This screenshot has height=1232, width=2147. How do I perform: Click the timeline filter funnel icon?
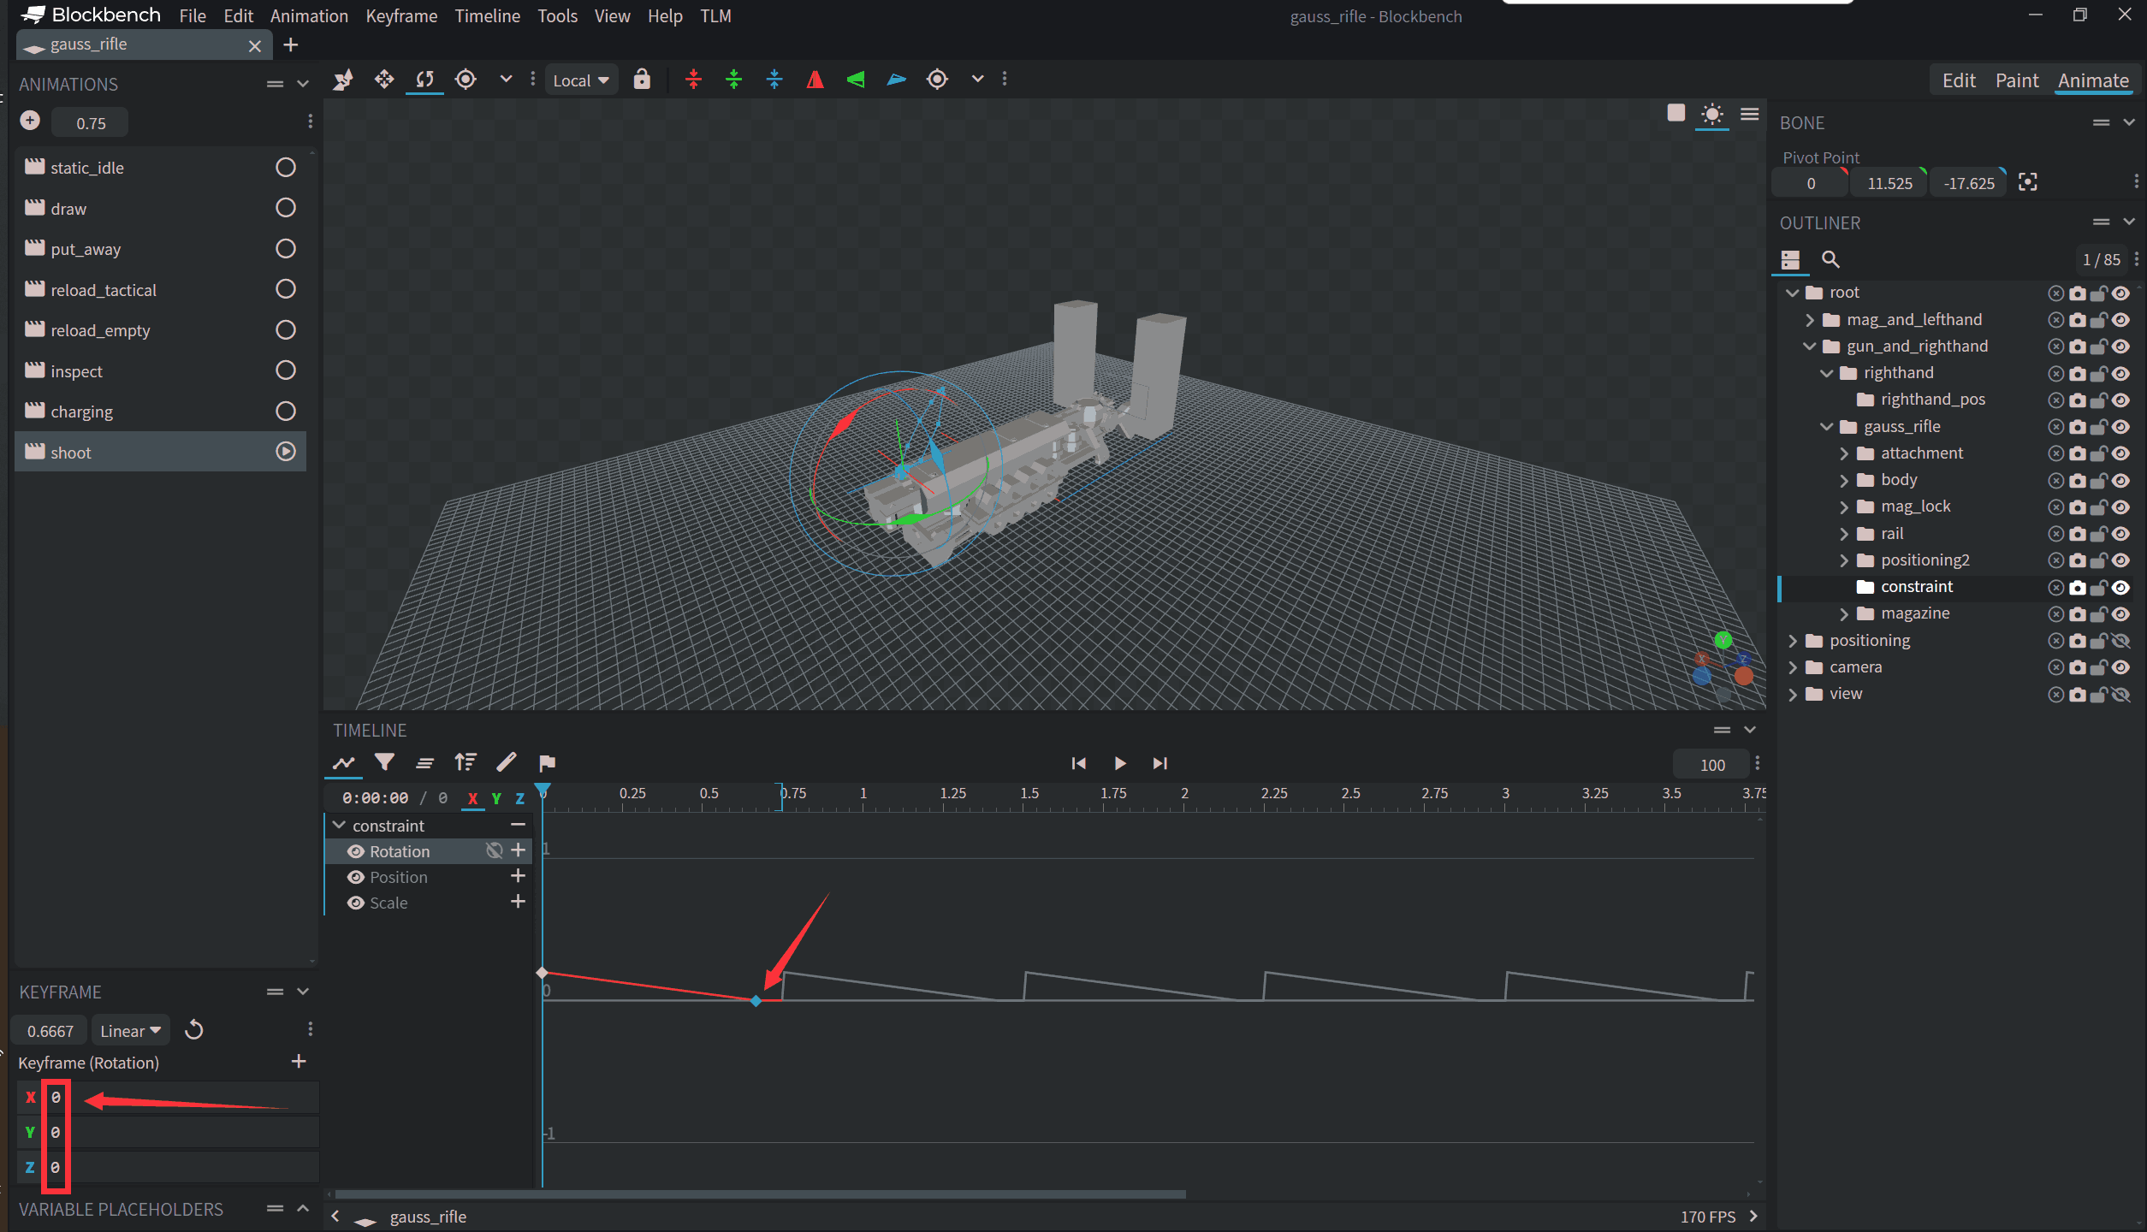tap(385, 761)
